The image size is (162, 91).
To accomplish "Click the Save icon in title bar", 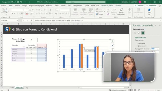I will pyautogui.click(x=18, y=2).
